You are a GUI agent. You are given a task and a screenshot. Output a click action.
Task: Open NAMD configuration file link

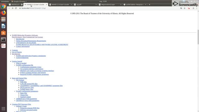[25, 65]
